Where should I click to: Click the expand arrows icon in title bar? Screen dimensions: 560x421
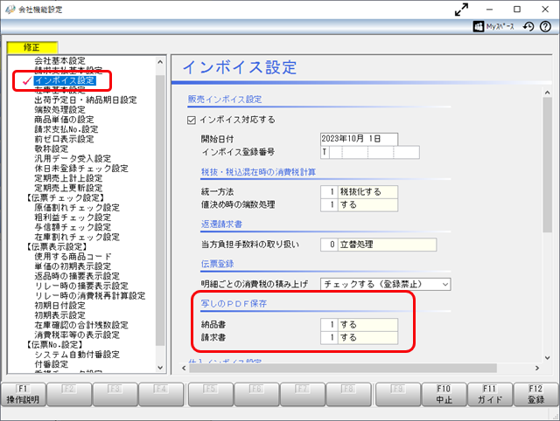(461, 10)
